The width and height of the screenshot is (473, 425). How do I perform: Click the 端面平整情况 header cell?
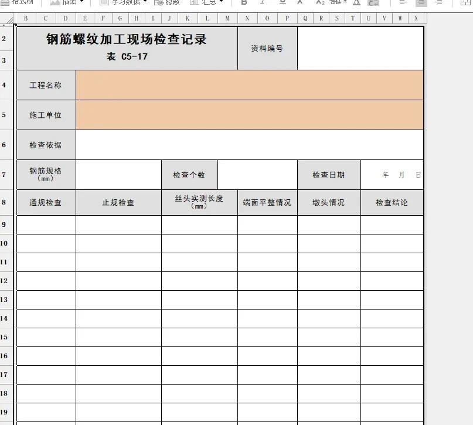(x=268, y=202)
